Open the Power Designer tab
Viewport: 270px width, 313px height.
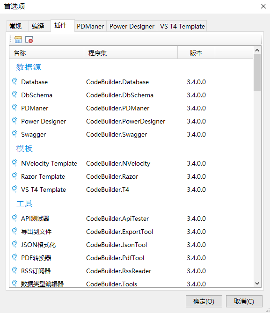132,26
